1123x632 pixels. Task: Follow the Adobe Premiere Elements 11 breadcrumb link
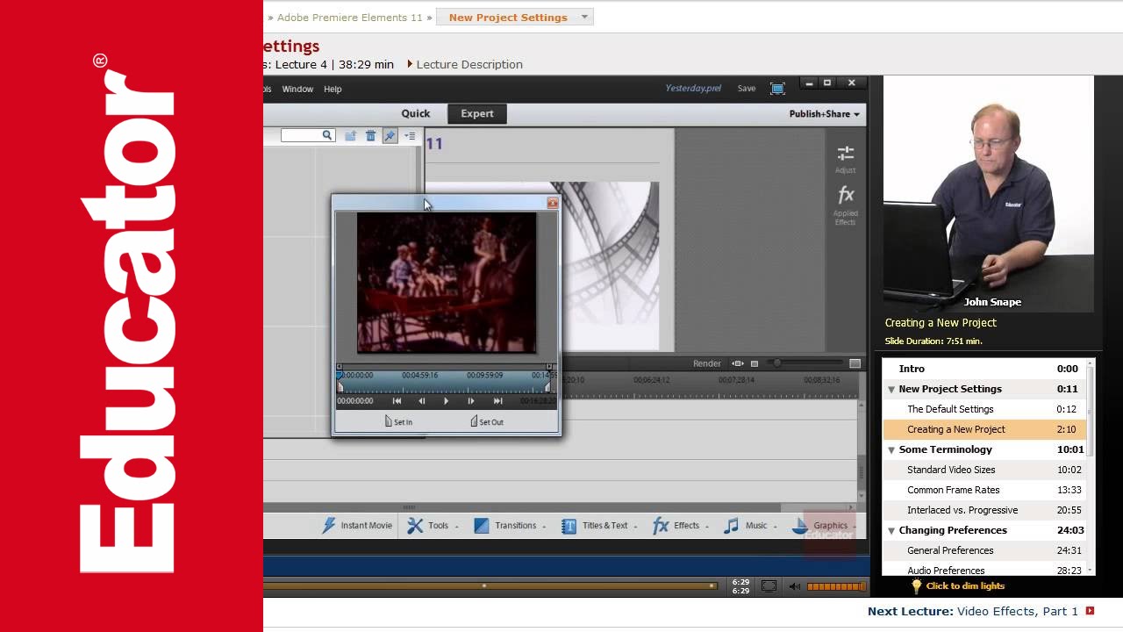350,18
